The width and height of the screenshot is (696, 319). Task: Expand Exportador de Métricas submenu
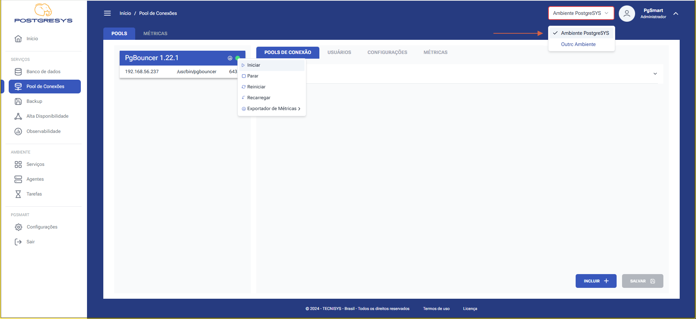click(x=272, y=109)
